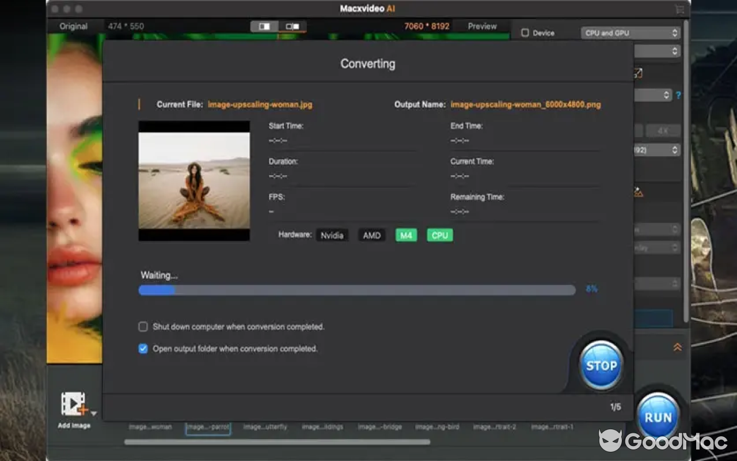
Task: Click the horizontal scrollbar below the image list
Action: click(x=277, y=442)
